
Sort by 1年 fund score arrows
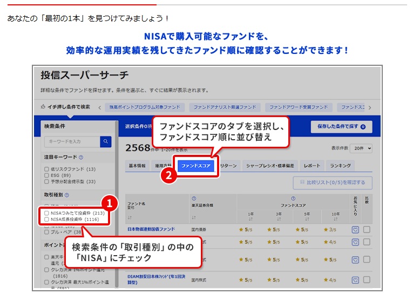tap(250, 218)
